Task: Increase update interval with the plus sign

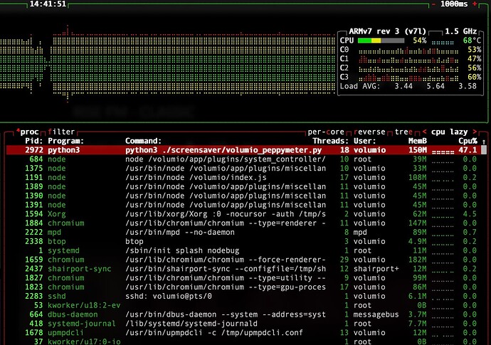Action: point(475,4)
